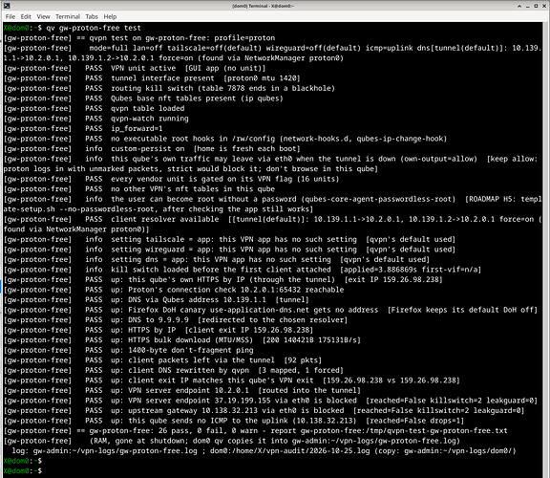Screen dimensions: 550x478
Task: Click 'setting dns = app' info line
Action: 217,259
